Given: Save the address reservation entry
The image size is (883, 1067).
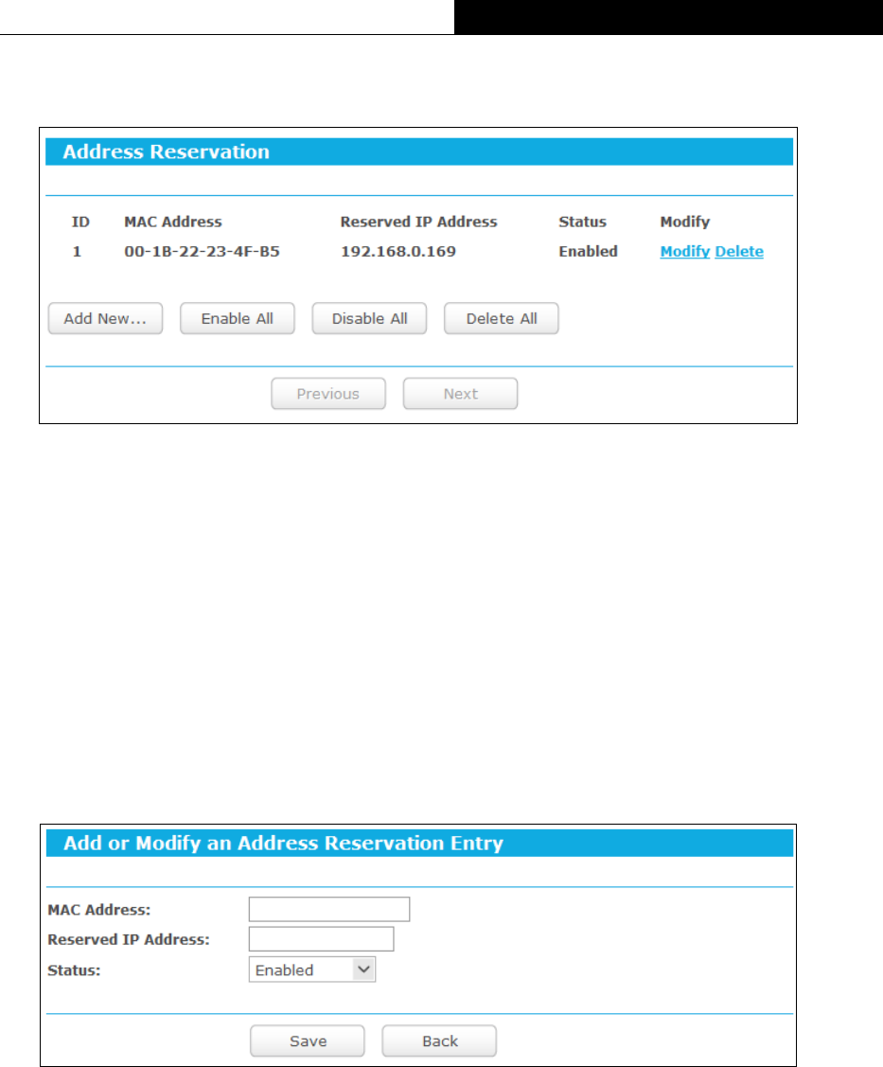Looking at the screenshot, I should (308, 1041).
